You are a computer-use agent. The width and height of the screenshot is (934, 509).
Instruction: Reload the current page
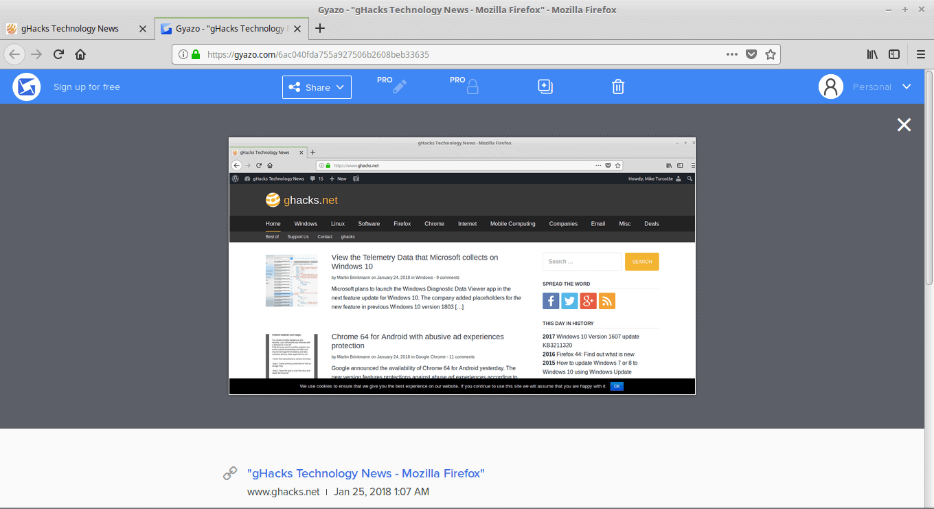pyautogui.click(x=59, y=54)
